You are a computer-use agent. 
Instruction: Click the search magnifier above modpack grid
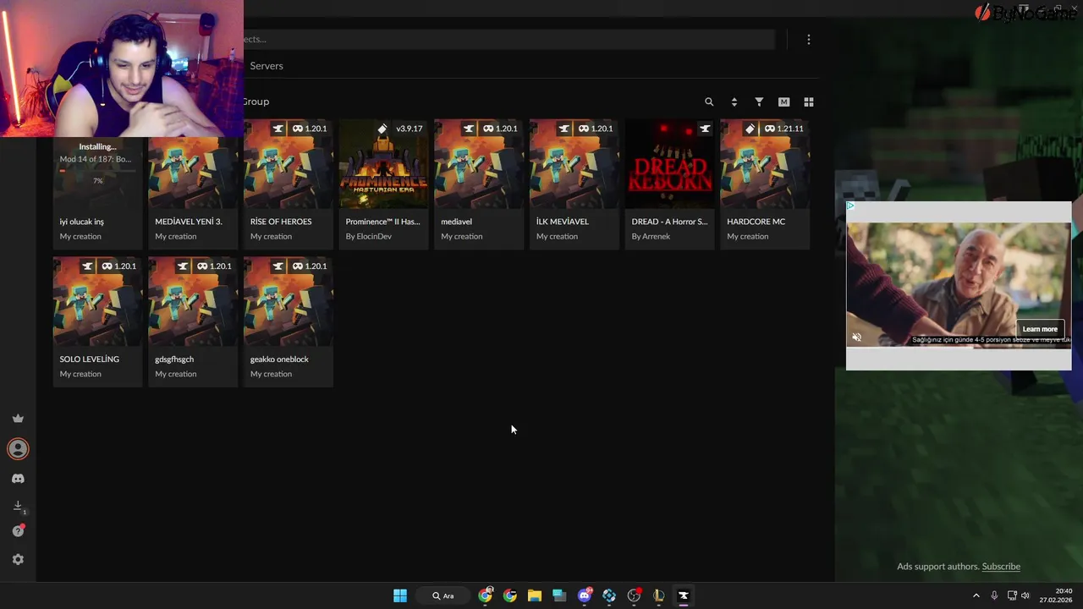coord(709,101)
